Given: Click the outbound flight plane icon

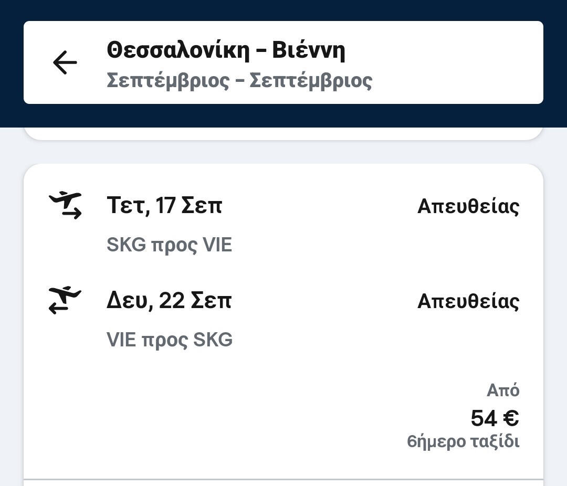Looking at the screenshot, I should (x=65, y=205).
